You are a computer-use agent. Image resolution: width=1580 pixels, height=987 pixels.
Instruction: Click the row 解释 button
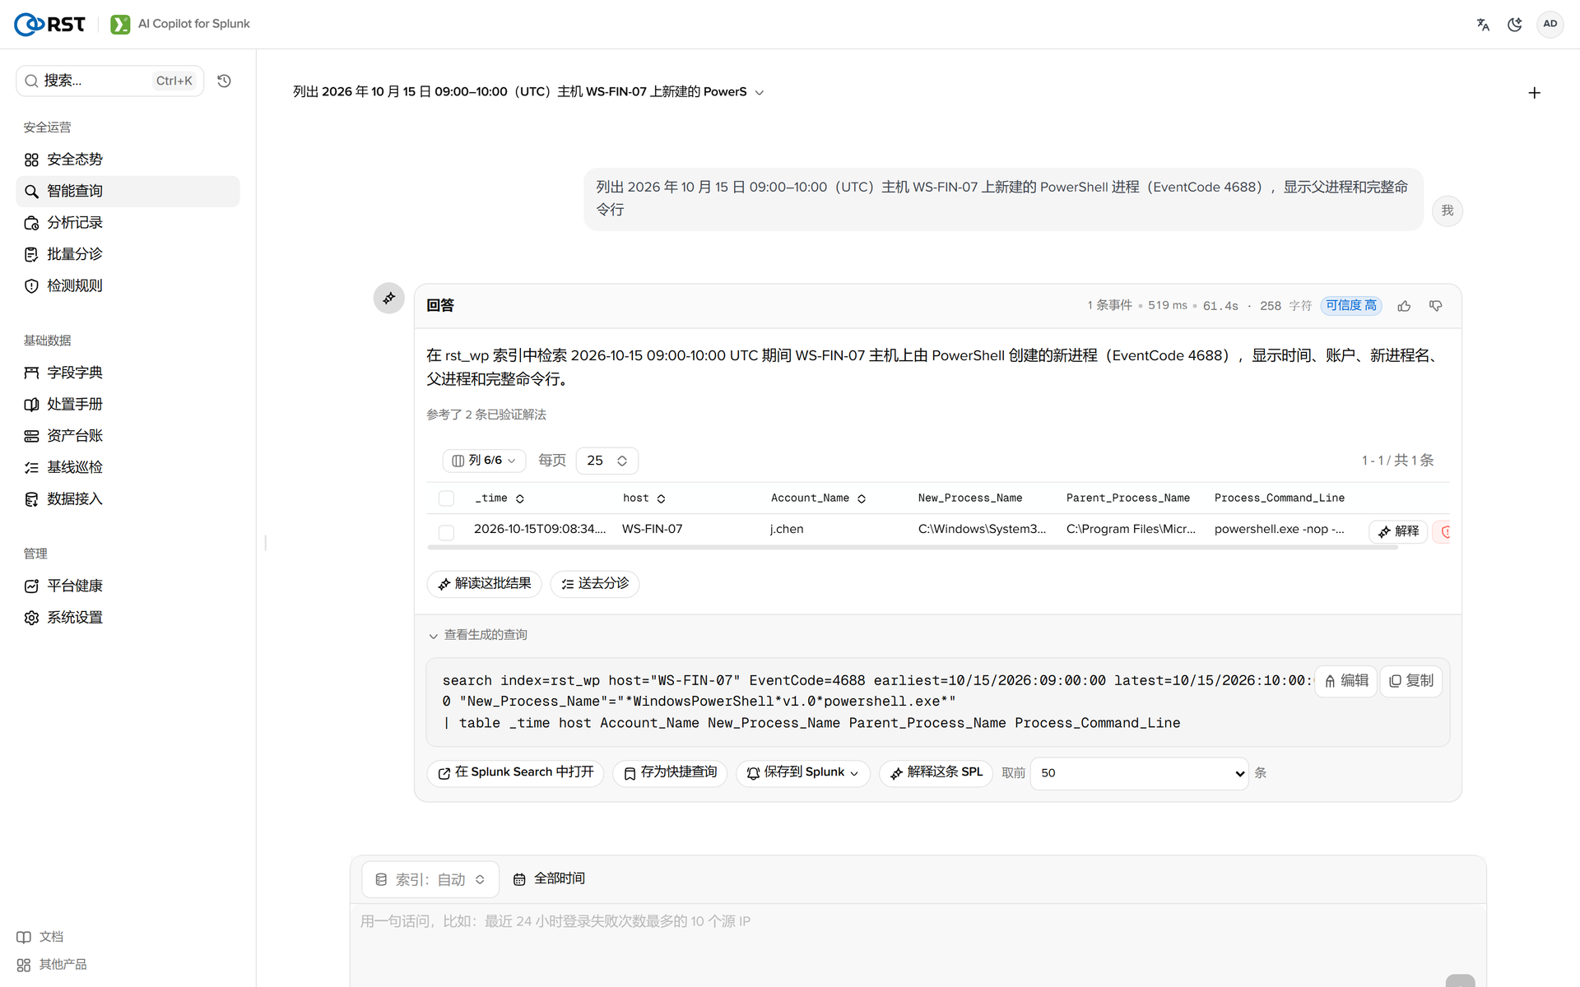pyautogui.click(x=1397, y=531)
